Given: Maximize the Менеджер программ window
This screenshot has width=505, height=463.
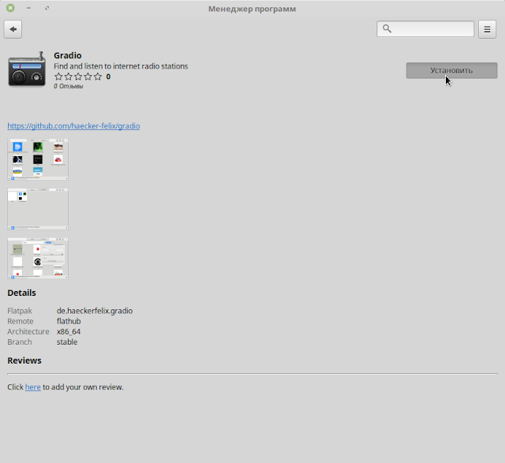Looking at the screenshot, I should 47,8.
